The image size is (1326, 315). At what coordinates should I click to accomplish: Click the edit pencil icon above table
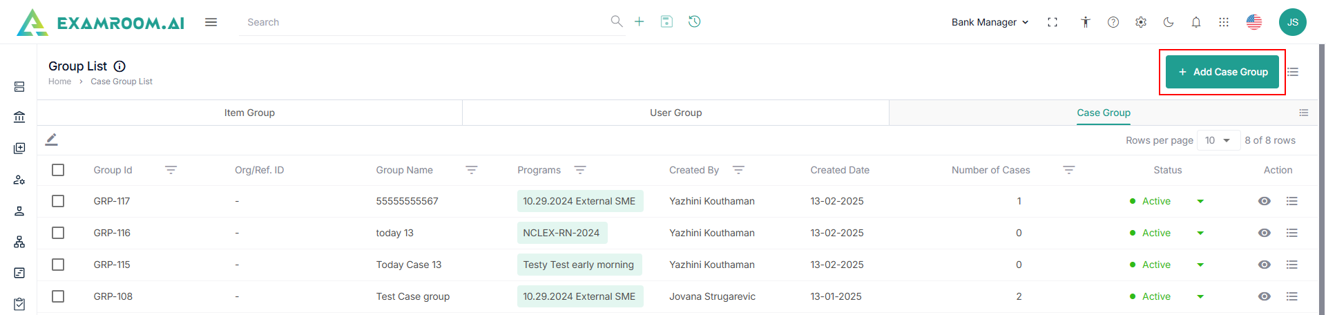pyautogui.click(x=52, y=140)
